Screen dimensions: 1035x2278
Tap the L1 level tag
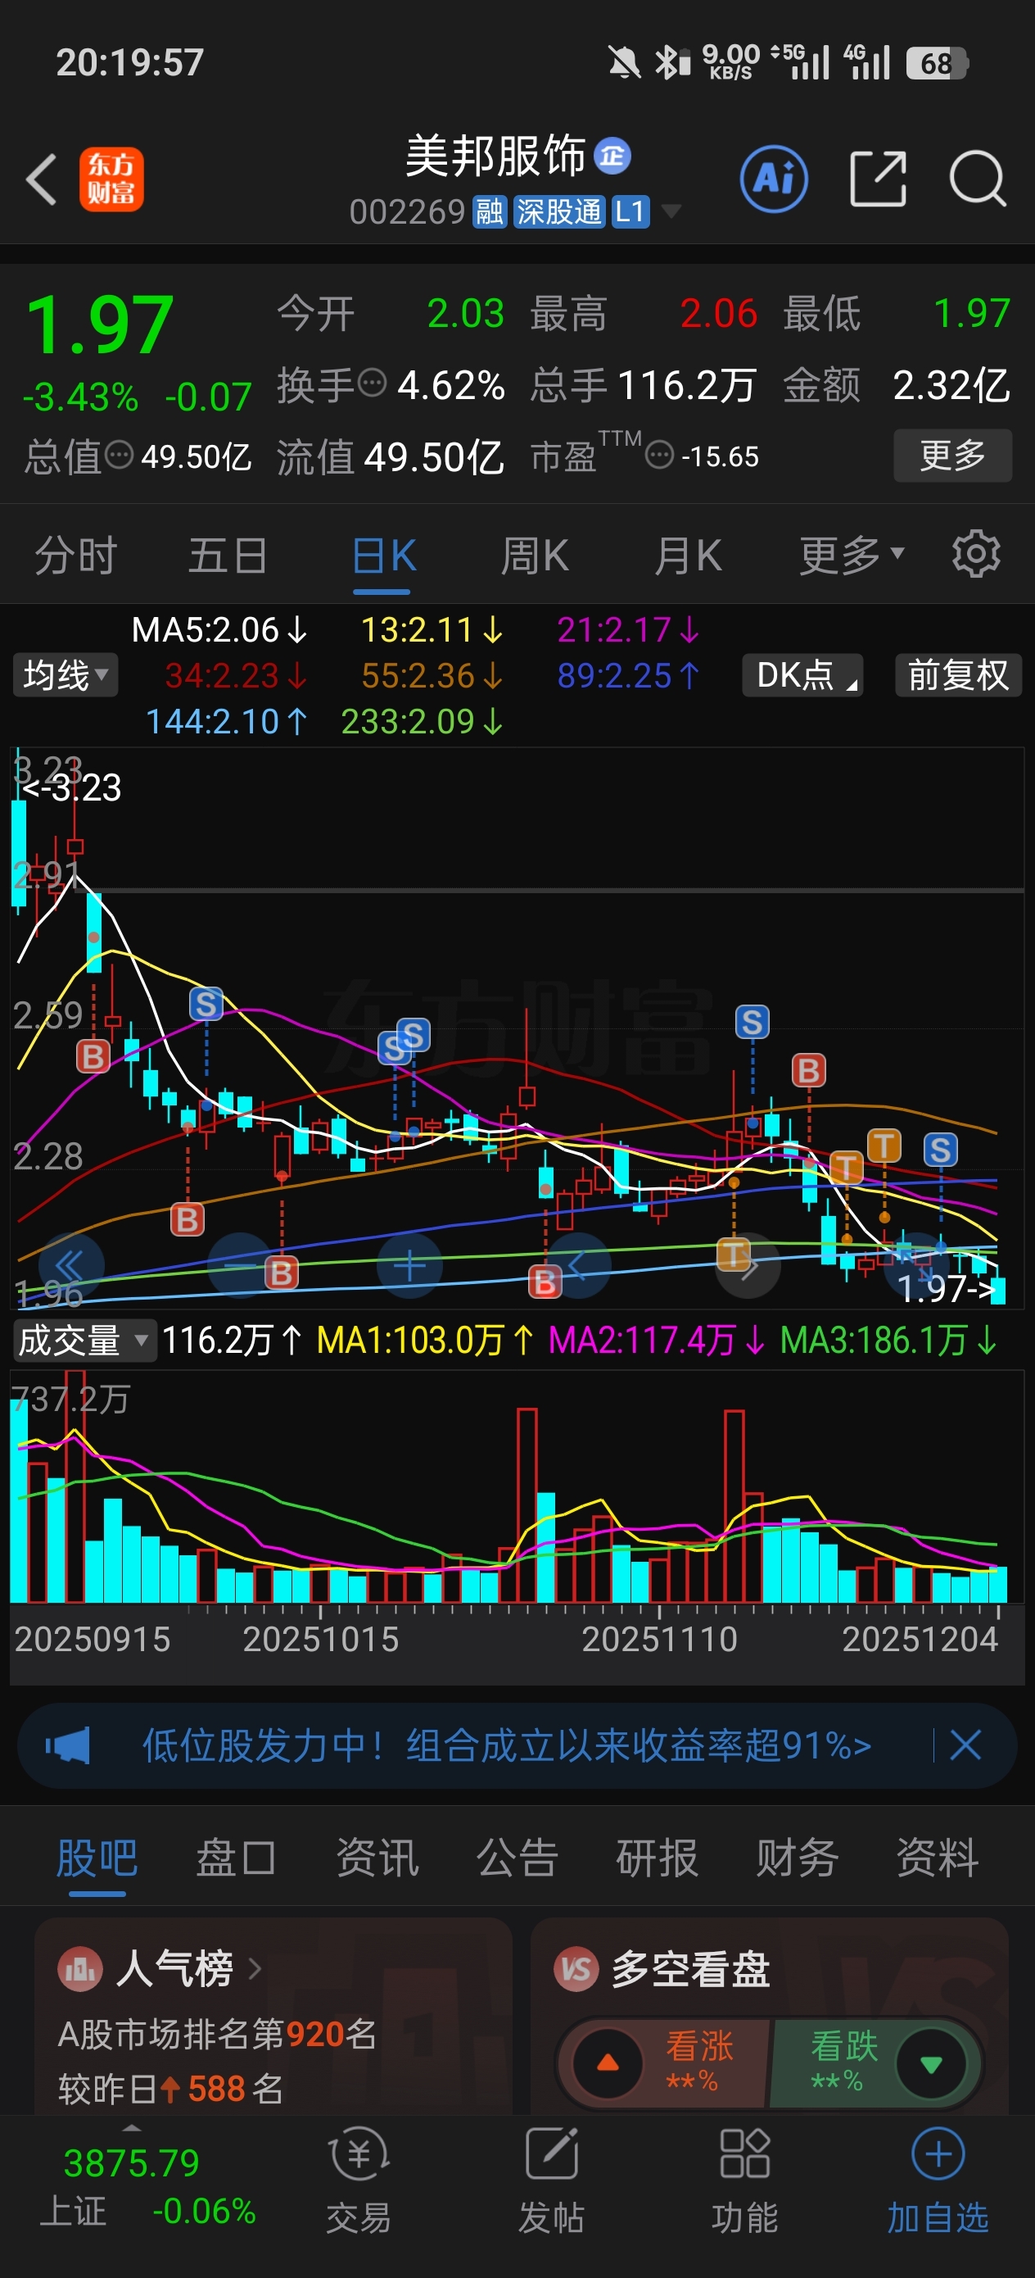tap(630, 211)
